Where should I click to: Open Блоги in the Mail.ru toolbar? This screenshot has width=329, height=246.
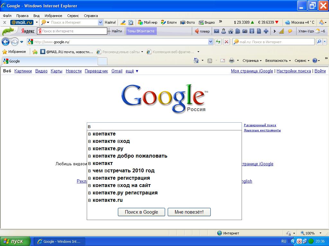(169, 22)
